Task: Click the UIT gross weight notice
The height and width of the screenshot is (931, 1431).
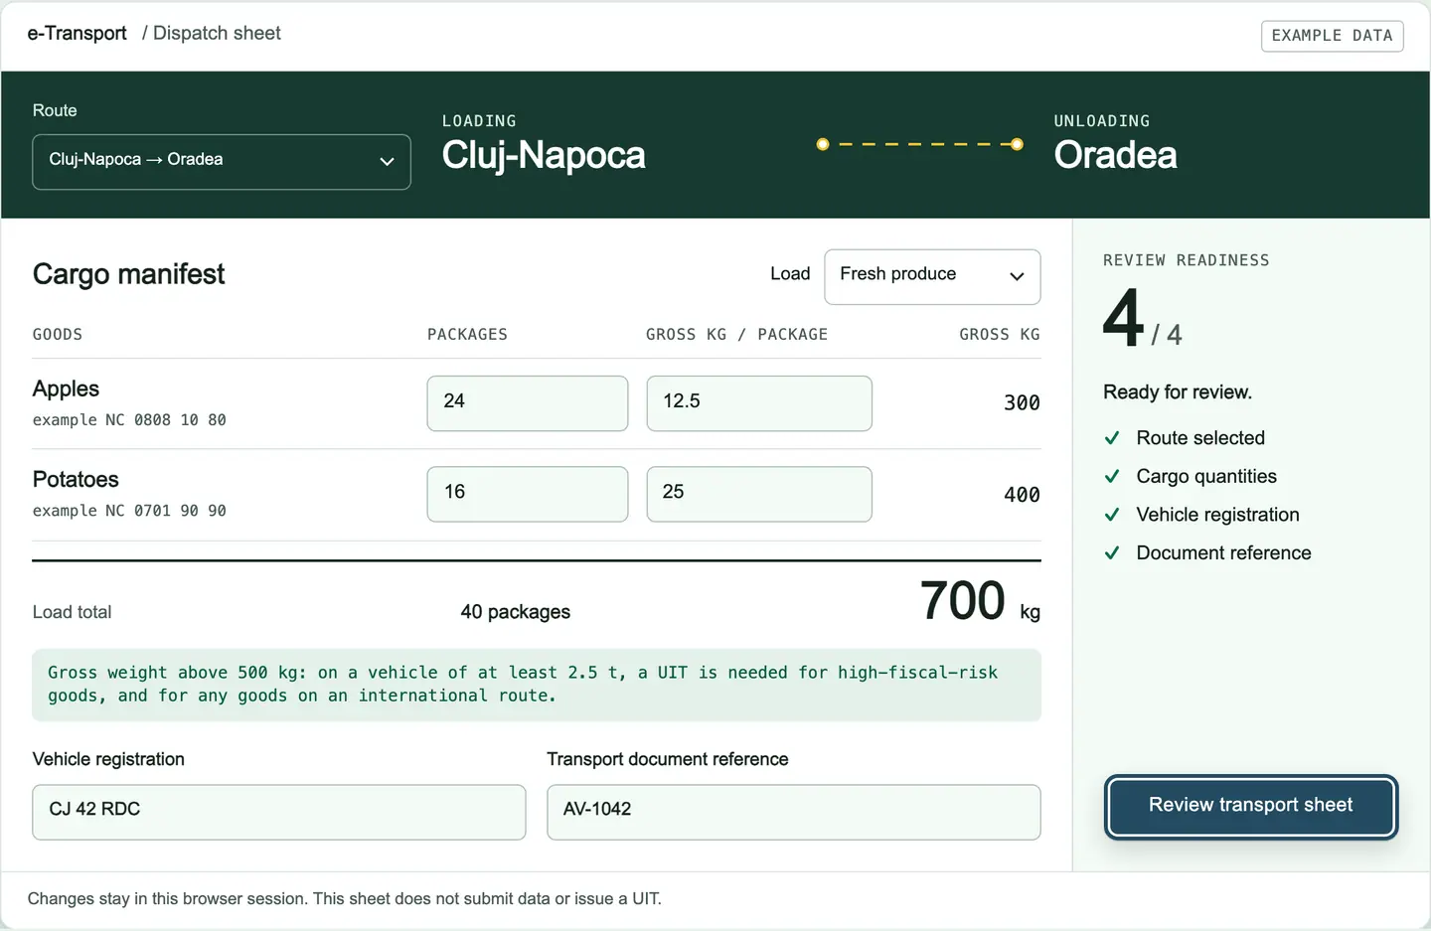Action: click(x=537, y=685)
